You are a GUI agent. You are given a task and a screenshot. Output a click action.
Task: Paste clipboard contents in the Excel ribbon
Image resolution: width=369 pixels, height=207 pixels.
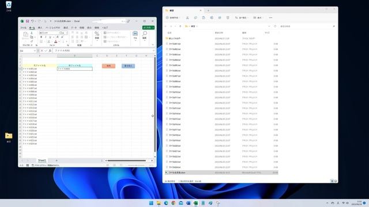click(25, 36)
